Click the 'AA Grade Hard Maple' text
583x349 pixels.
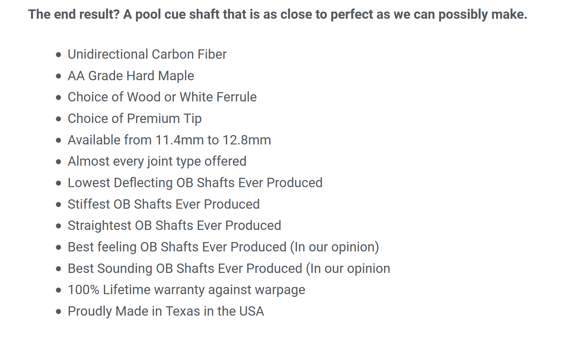(131, 76)
